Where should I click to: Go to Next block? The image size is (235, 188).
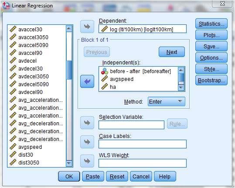click(x=172, y=52)
